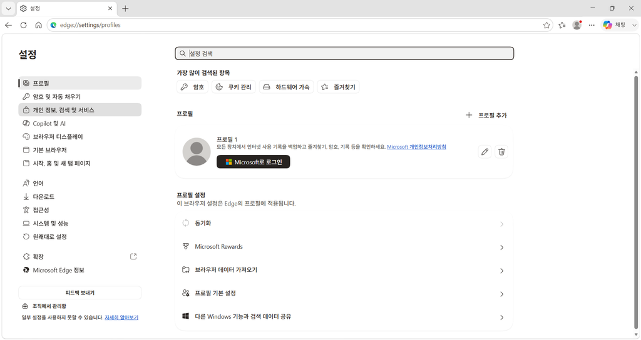Open 다운로드 settings

(x=79, y=196)
